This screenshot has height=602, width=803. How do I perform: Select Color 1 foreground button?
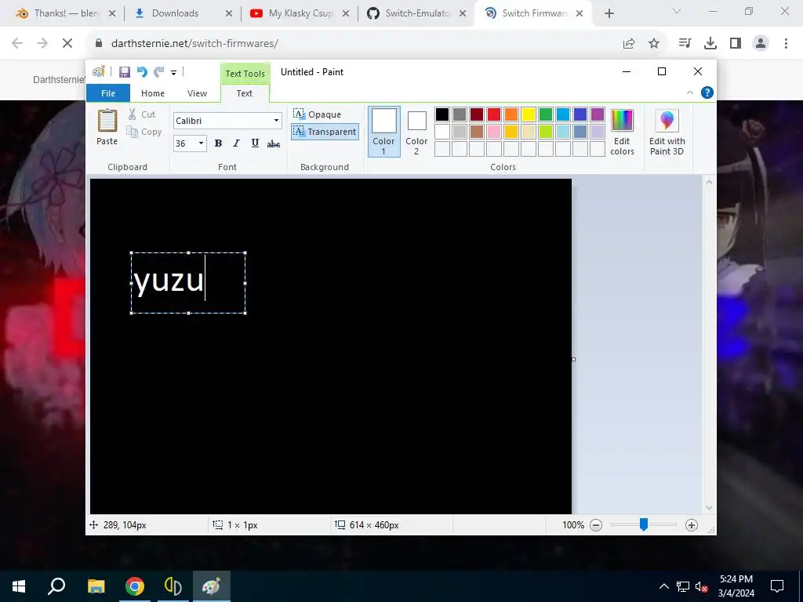[x=383, y=132]
